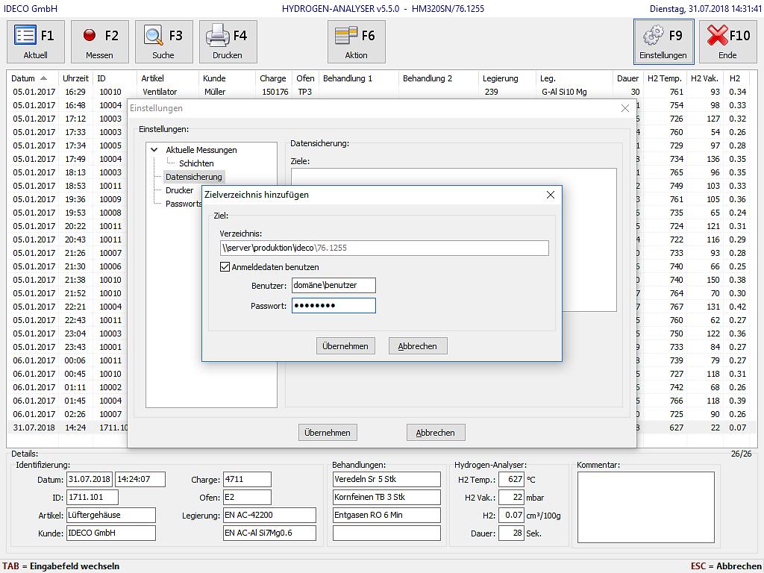
Task: Close the Zielverzeichnis hinzufügen dialog
Action: pyautogui.click(x=551, y=195)
